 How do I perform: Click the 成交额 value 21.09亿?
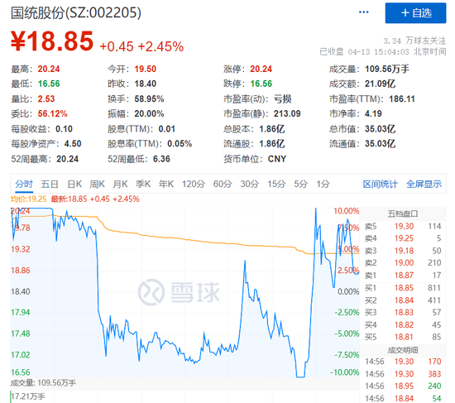(x=381, y=84)
